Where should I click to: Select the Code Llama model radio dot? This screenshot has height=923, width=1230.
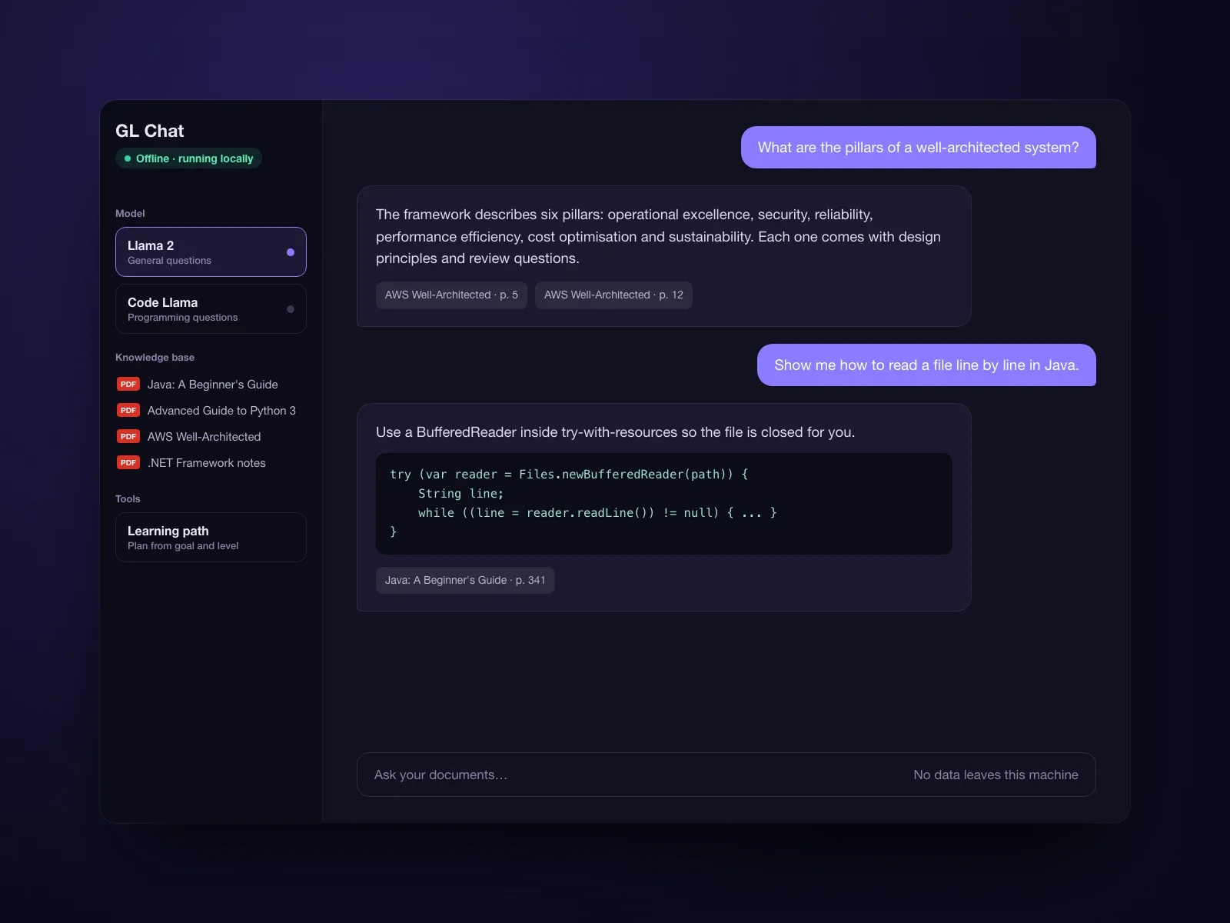tap(291, 309)
